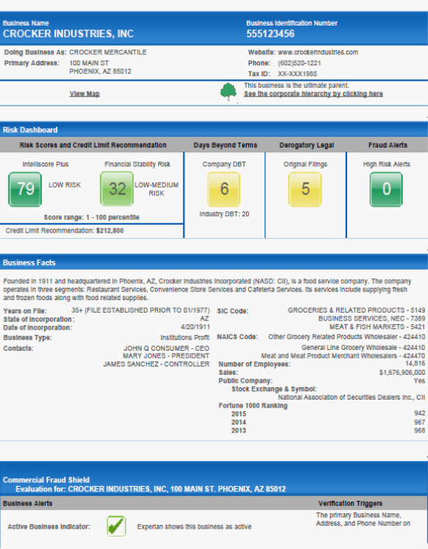Click the Financial Stability Risk 32 badge
Viewport: 428px width, 549px height.
point(117,189)
